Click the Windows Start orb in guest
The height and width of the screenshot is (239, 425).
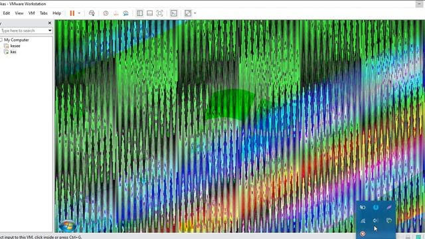(x=68, y=226)
